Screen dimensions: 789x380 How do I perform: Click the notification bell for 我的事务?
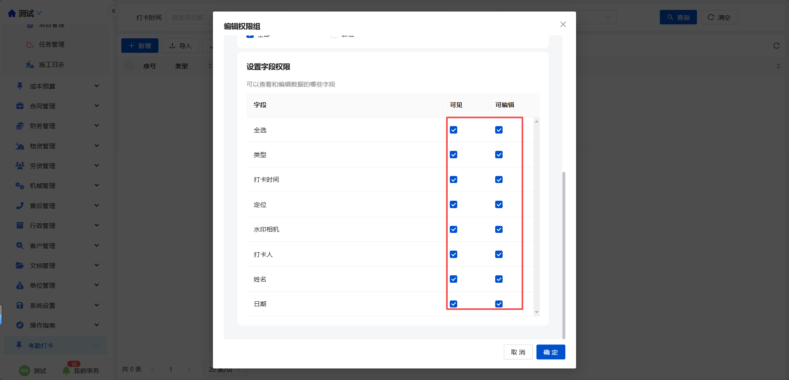coord(66,371)
